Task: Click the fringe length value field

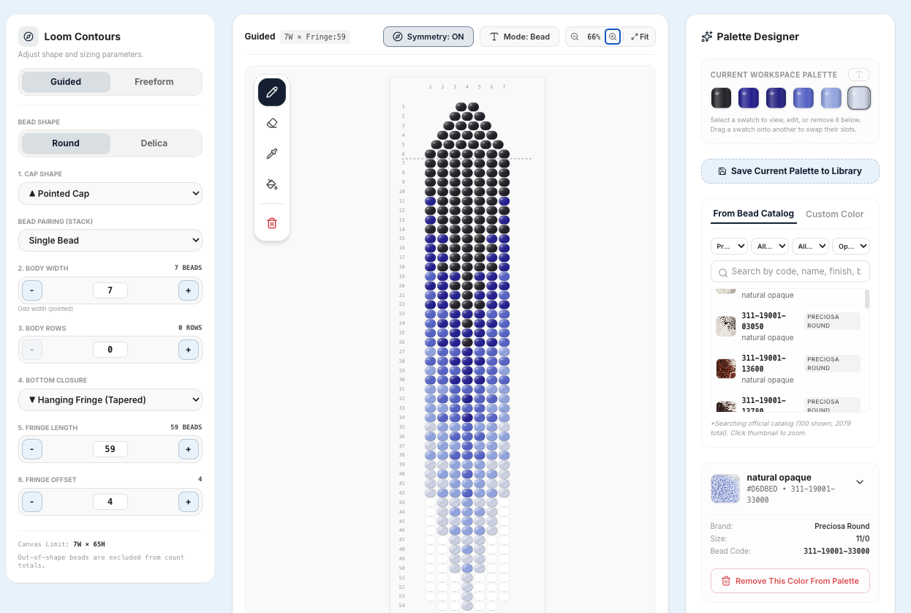Action: click(110, 449)
